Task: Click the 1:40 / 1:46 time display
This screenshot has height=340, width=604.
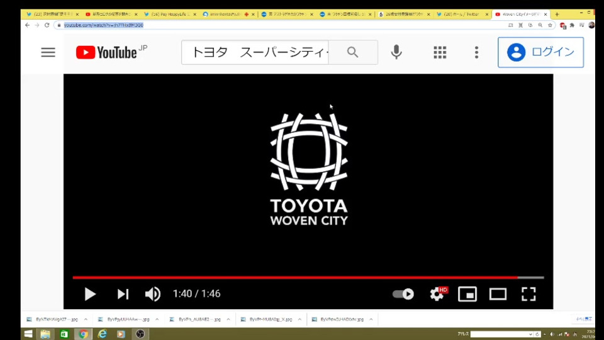Action: pos(196,294)
